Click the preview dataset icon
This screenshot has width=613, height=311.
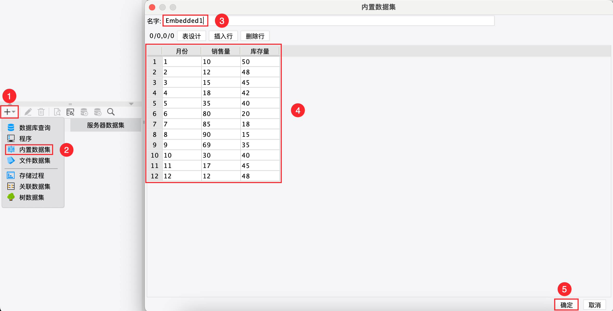point(57,112)
